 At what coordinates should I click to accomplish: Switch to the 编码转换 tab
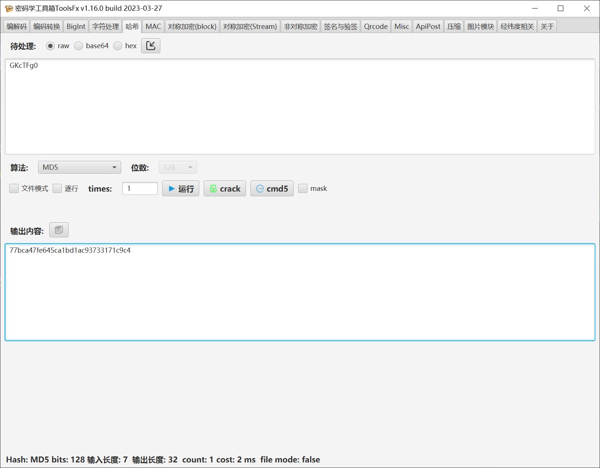coord(47,26)
